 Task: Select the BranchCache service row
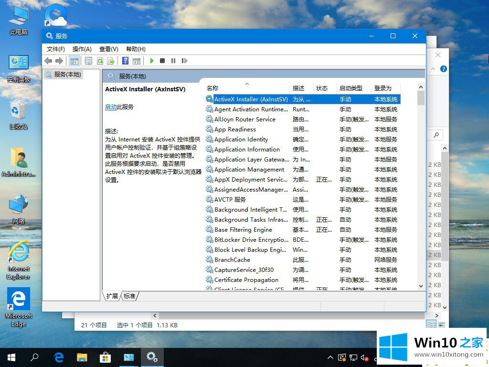[232, 260]
